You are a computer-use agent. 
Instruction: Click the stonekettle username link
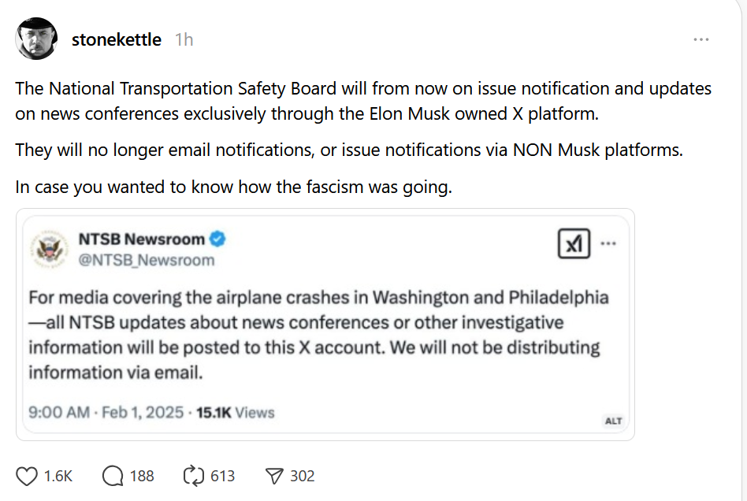coord(117,39)
